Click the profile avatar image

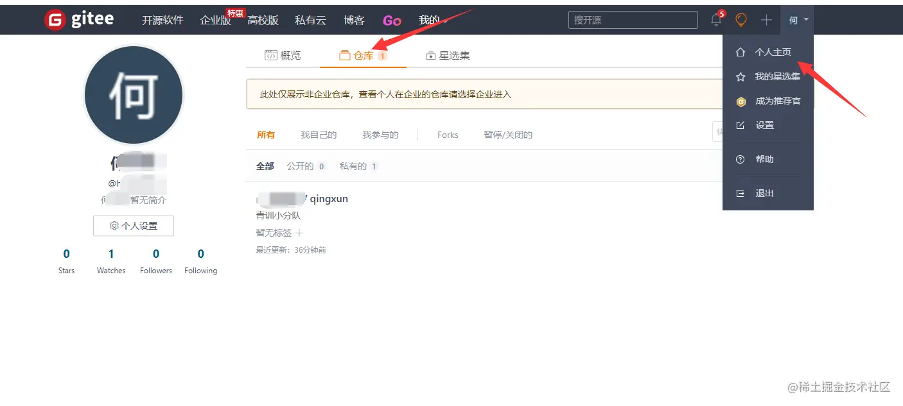click(x=134, y=95)
